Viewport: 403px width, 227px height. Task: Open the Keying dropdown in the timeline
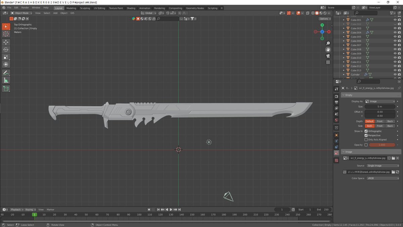pos(31,210)
